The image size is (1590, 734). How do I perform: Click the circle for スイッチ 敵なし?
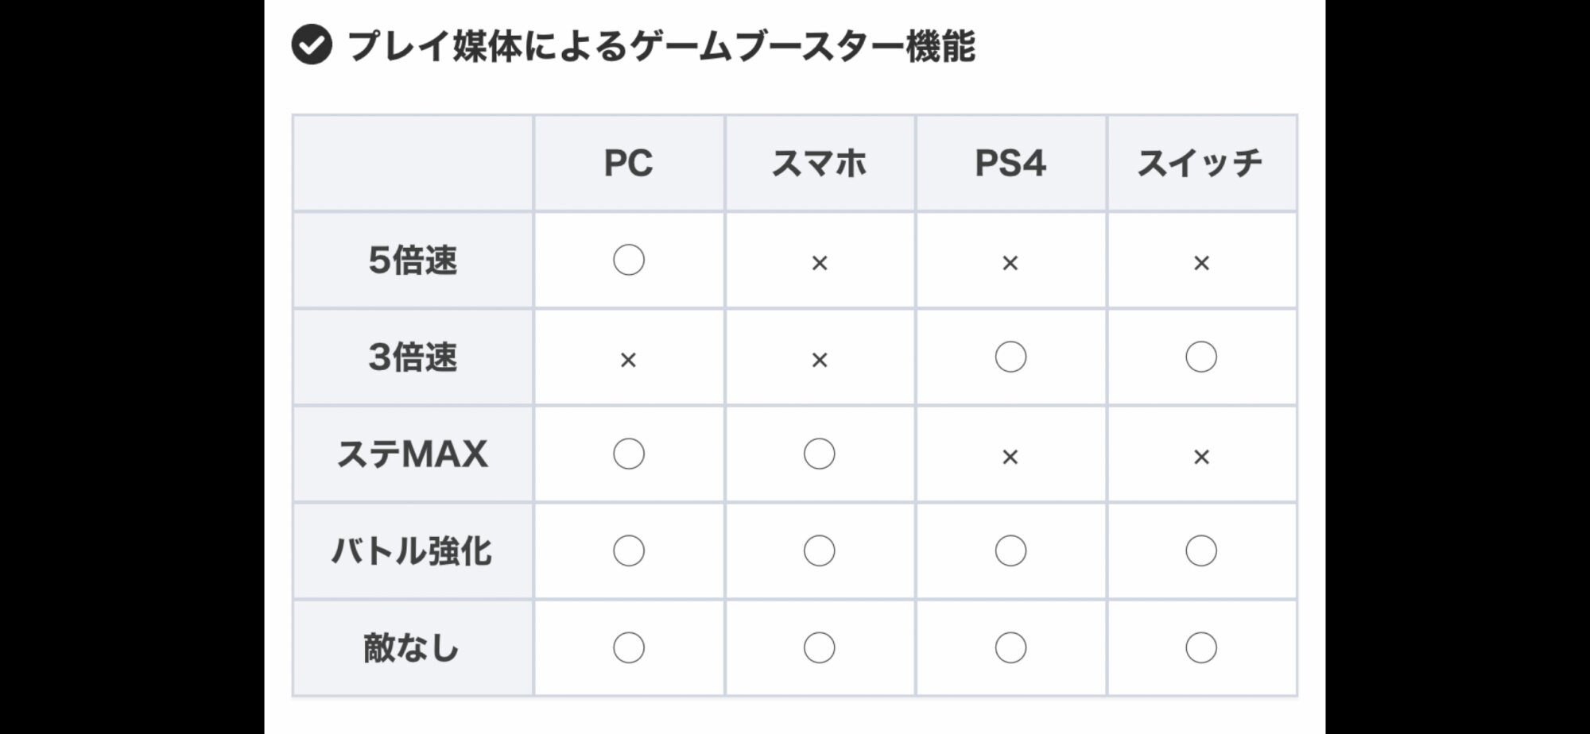pyautogui.click(x=1201, y=648)
